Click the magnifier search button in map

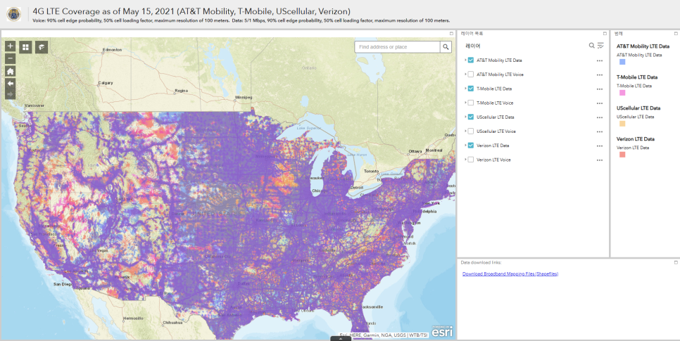coord(446,47)
